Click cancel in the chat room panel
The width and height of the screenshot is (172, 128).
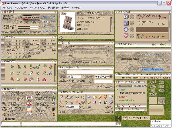(109, 87)
